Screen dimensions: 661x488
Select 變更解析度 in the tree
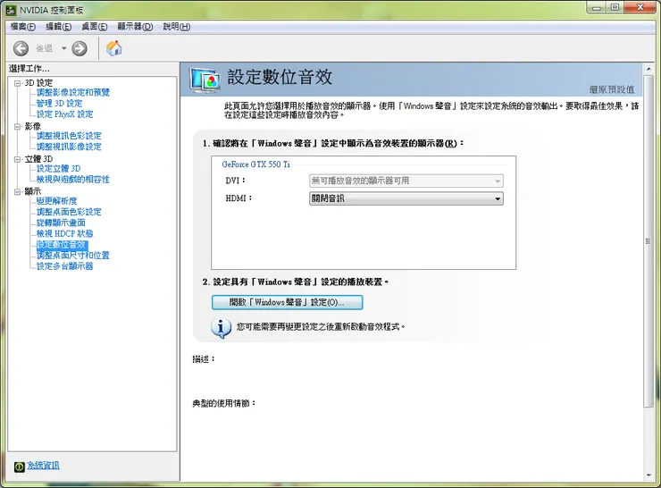click(x=57, y=201)
